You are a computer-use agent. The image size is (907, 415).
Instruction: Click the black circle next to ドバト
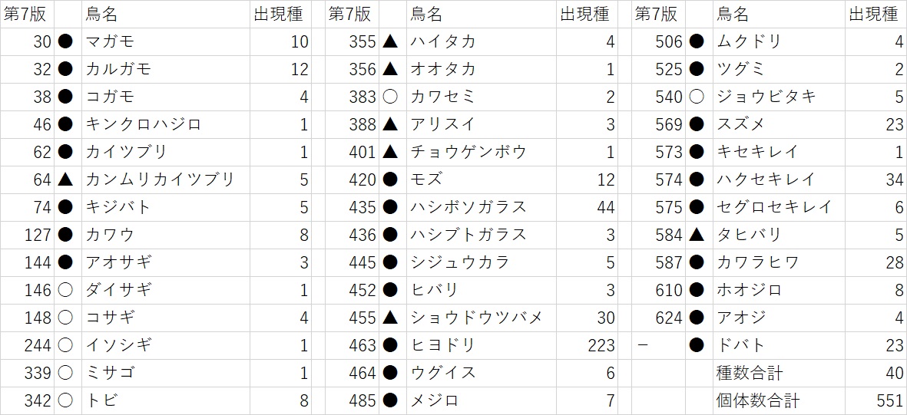[697, 345]
